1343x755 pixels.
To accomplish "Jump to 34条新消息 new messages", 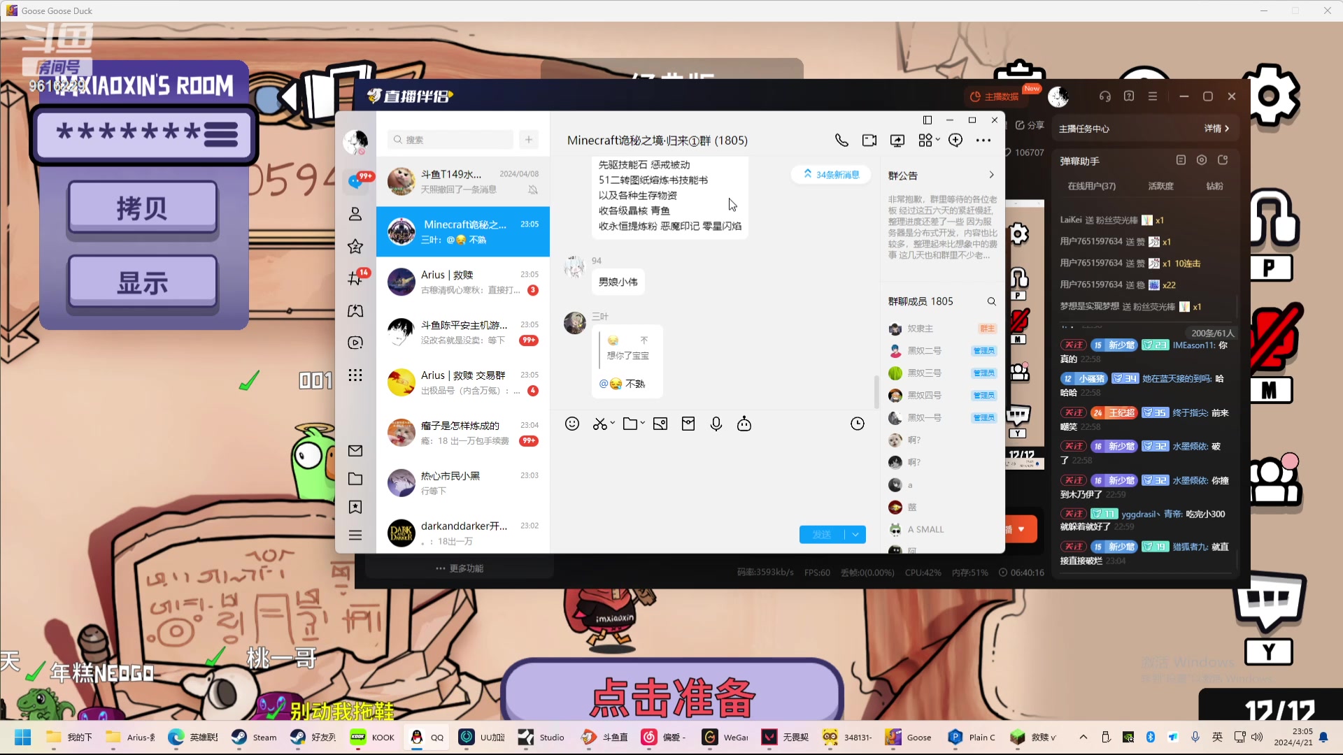I will tap(831, 175).
